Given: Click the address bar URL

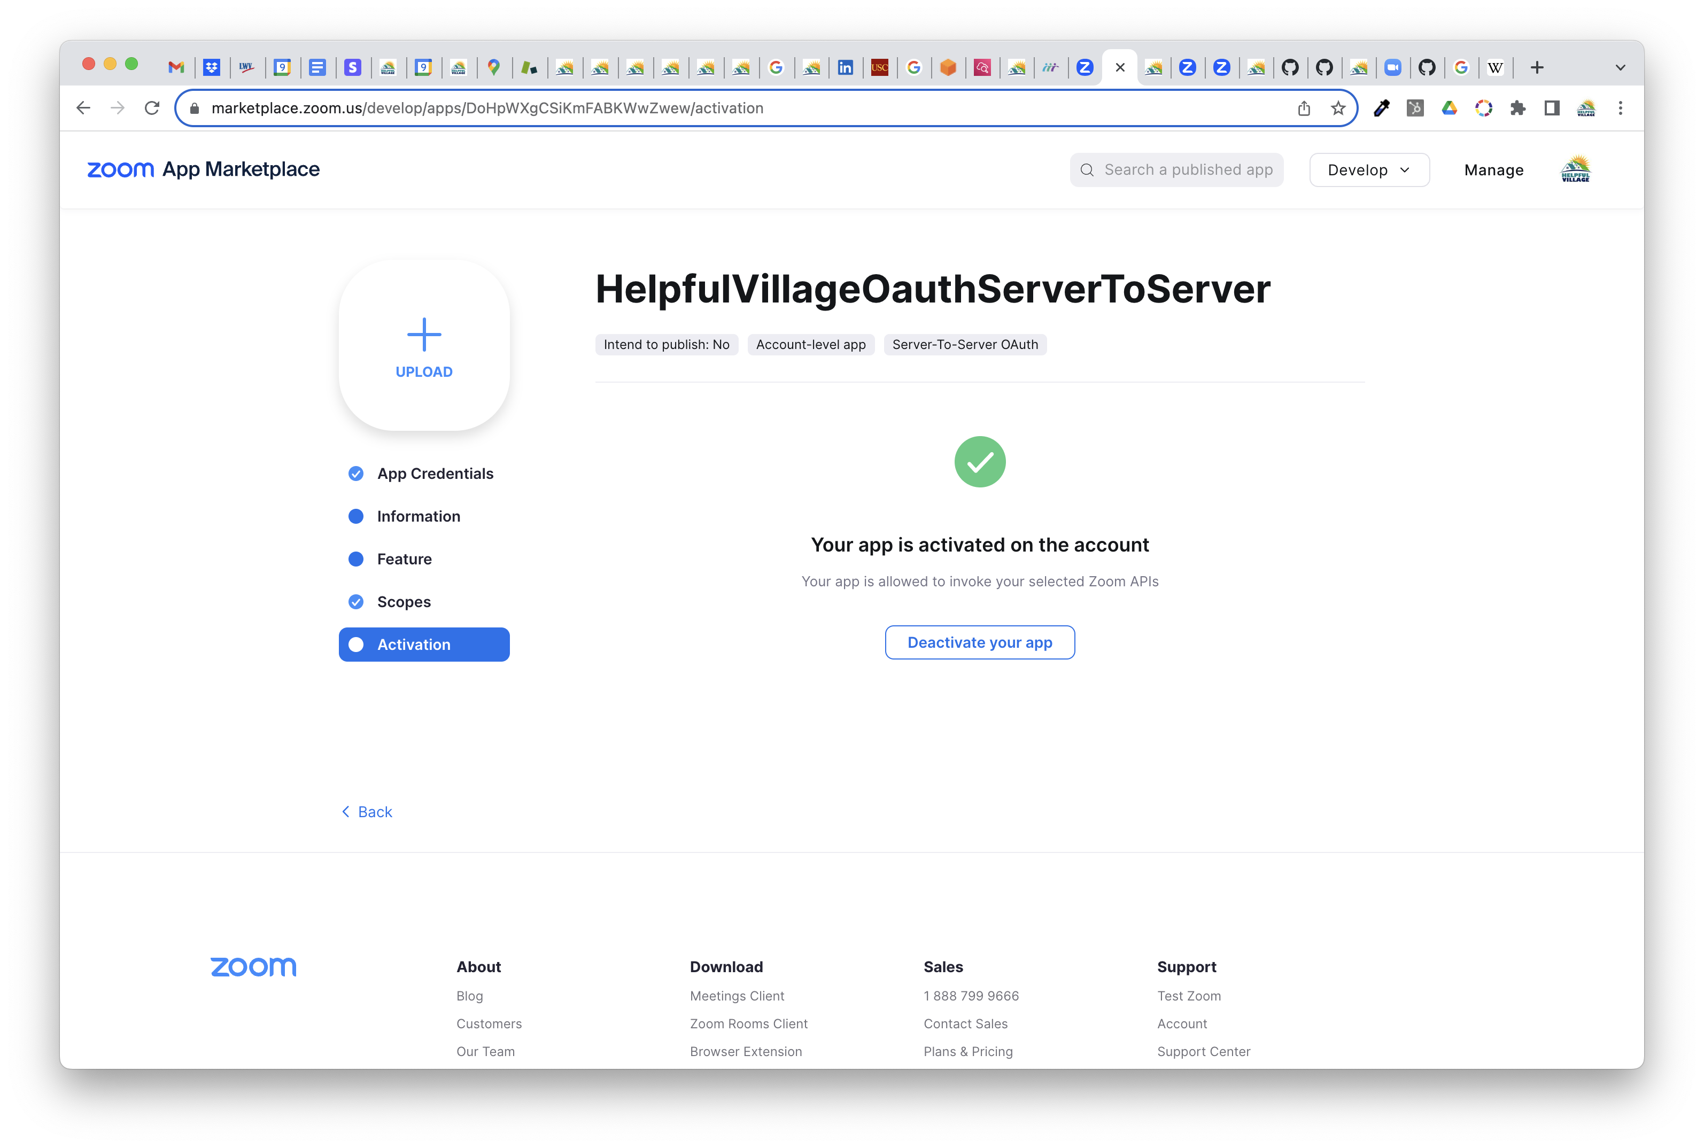Looking at the screenshot, I should (x=487, y=108).
